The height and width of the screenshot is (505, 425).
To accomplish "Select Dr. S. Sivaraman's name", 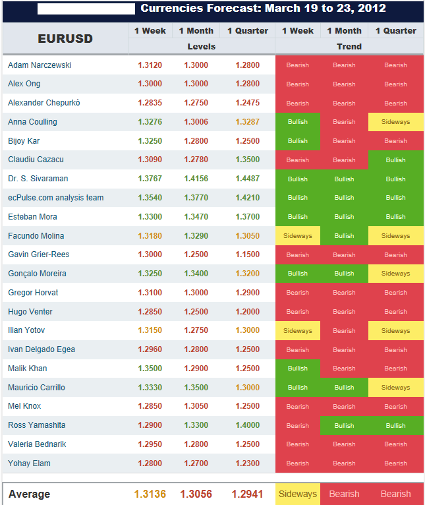I will [x=38, y=179].
